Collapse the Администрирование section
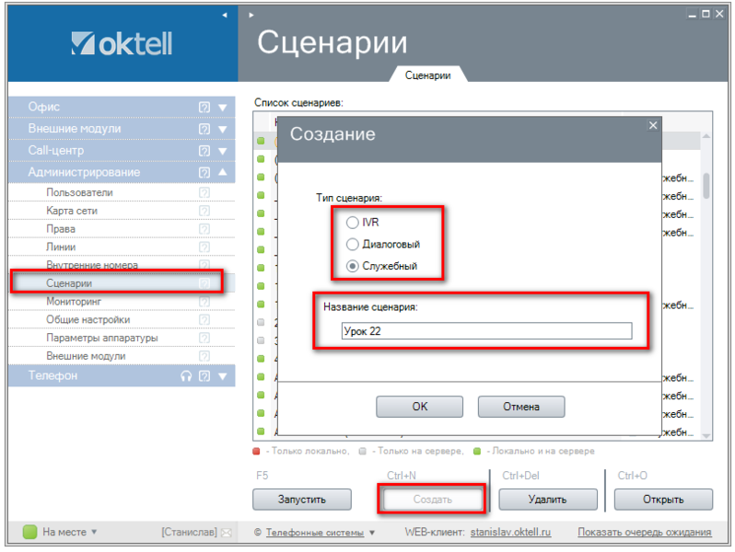Screen dimensions: 735x552 (x=222, y=172)
